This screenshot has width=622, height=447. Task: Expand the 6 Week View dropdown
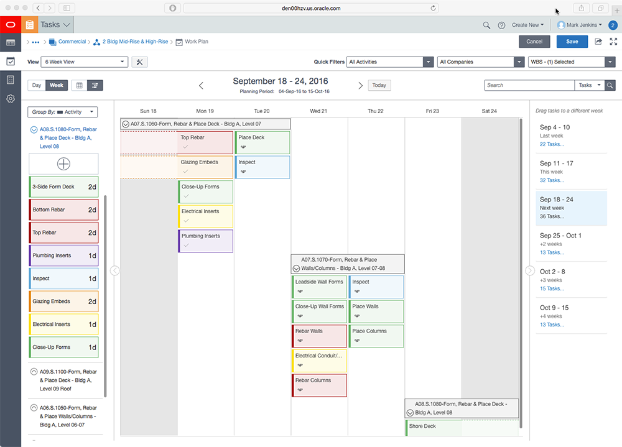[x=85, y=62]
